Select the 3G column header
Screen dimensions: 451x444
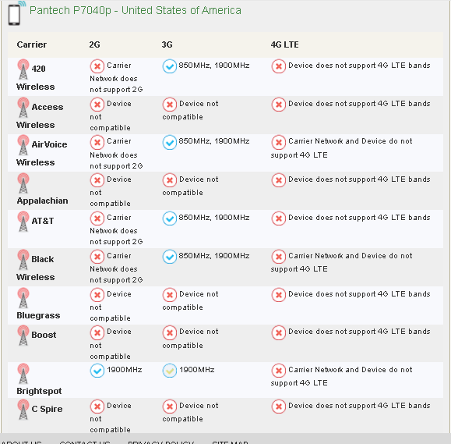point(167,44)
